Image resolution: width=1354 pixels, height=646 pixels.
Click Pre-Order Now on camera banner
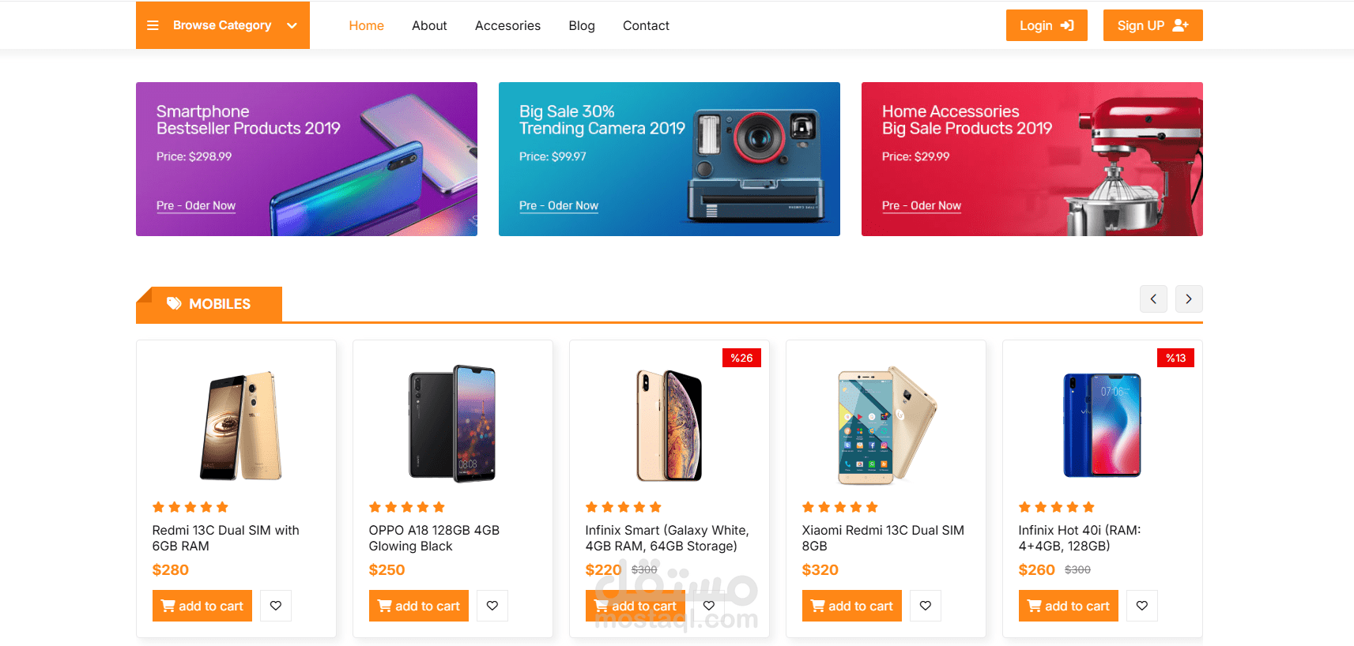tap(558, 205)
